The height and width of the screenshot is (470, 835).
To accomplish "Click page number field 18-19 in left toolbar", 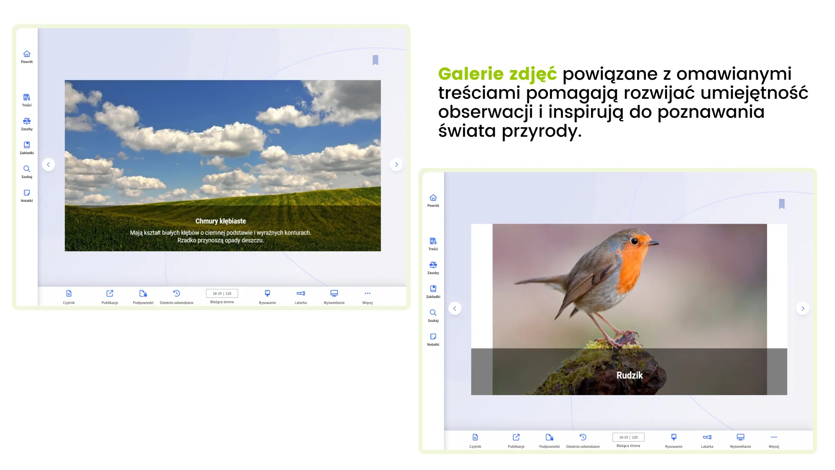I will coord(222,293).
